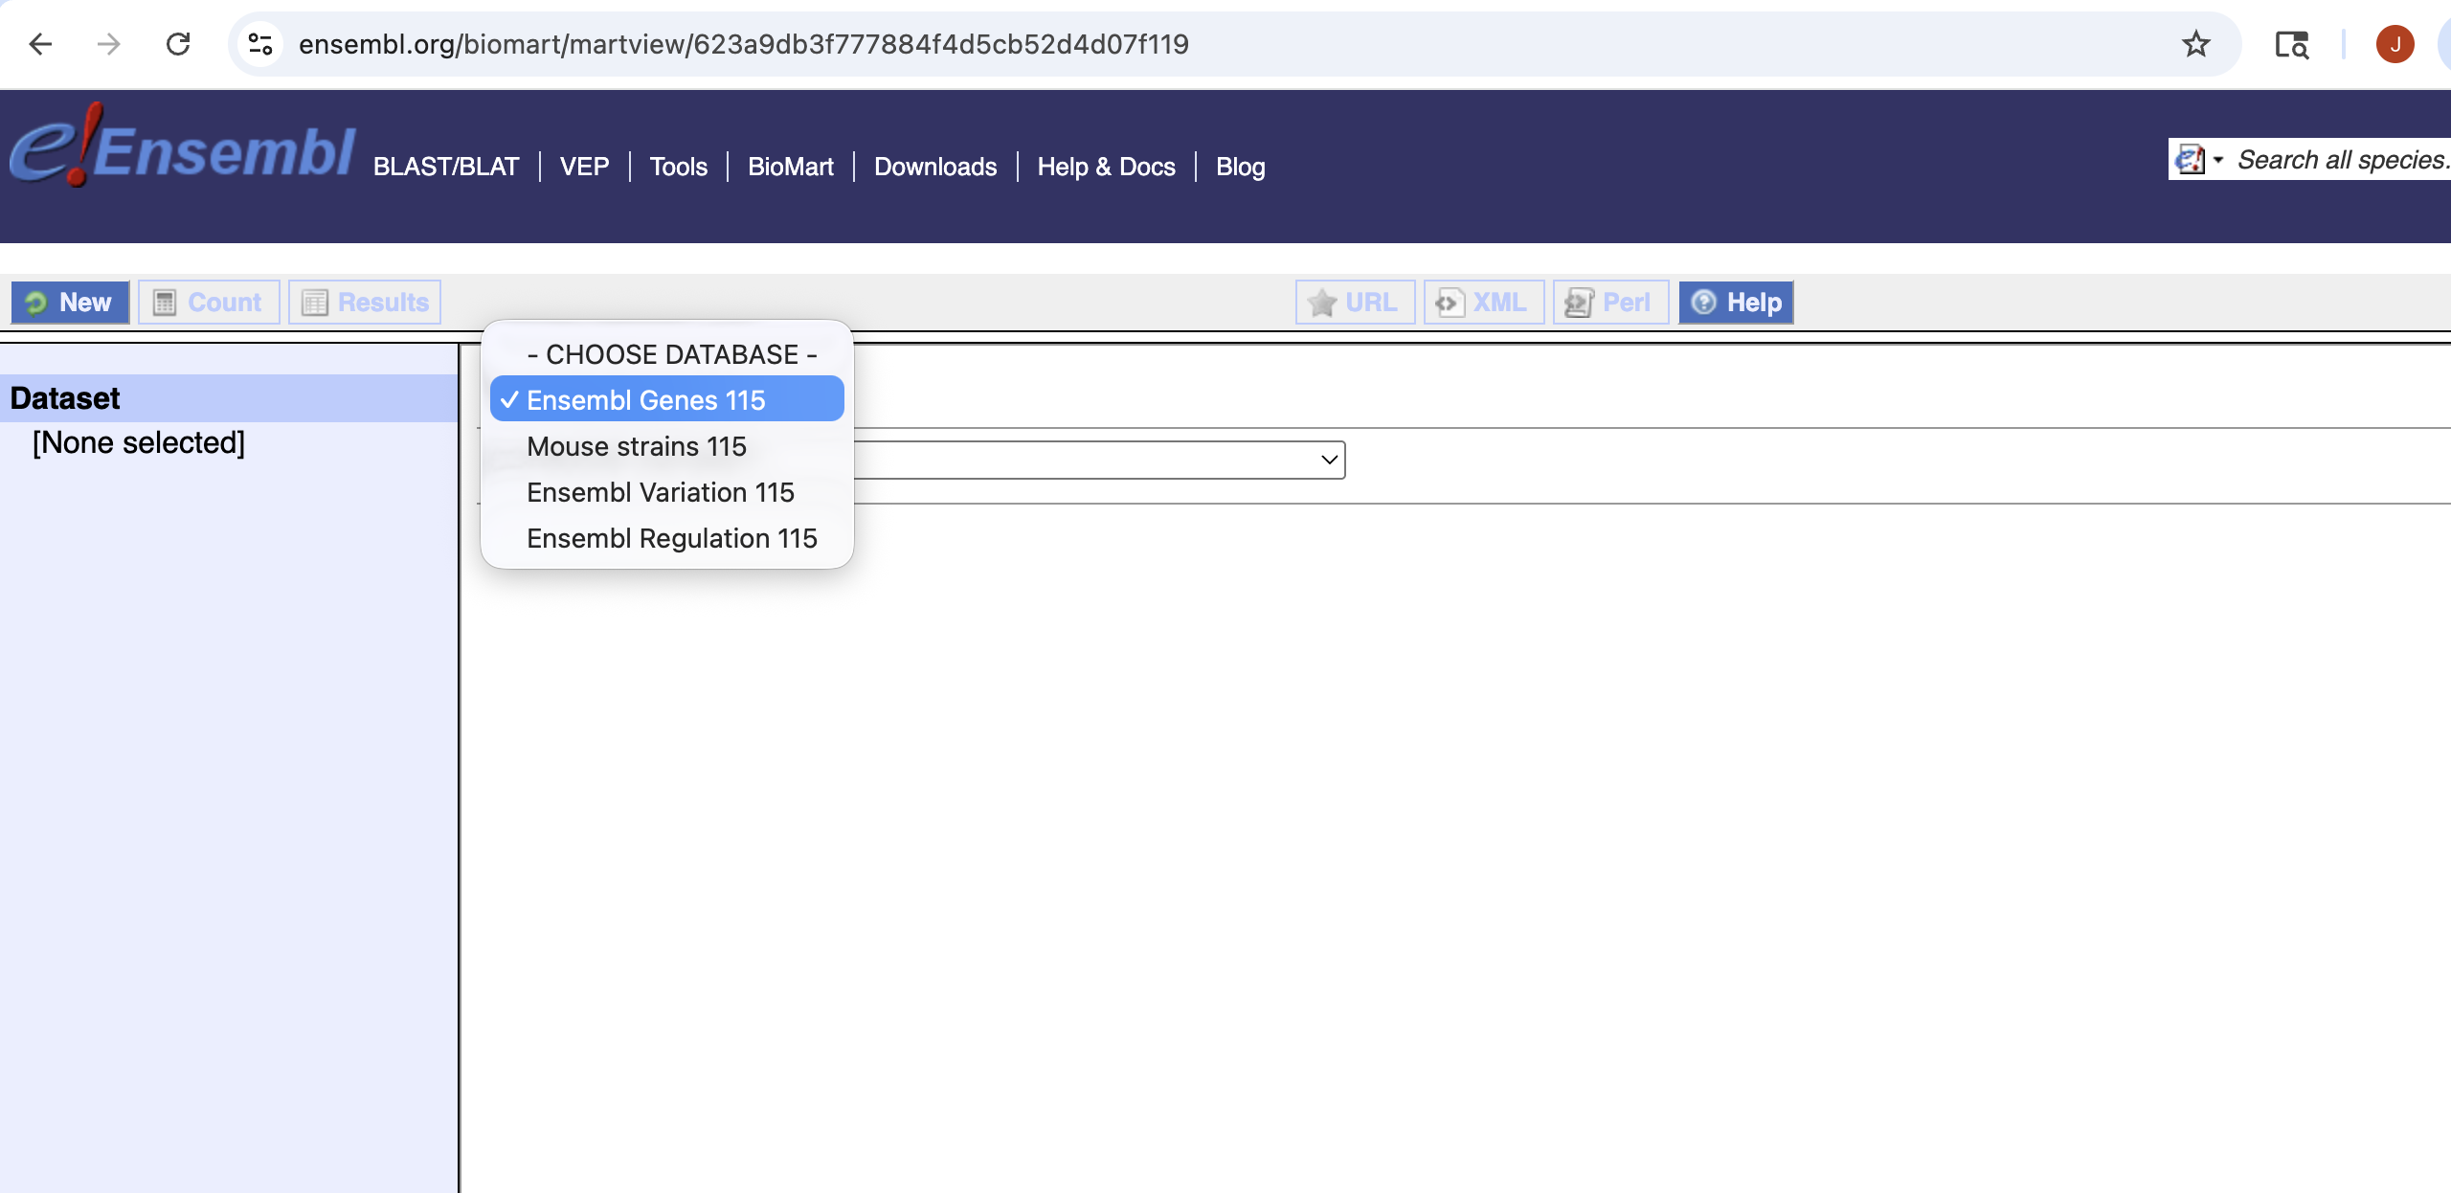Open species search selector dropdown
This screenshot has height=1193, width=2451.
point(2200,159)
